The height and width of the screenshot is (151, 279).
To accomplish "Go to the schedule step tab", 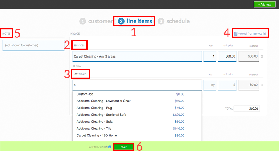I will click(x=178, y=21).
